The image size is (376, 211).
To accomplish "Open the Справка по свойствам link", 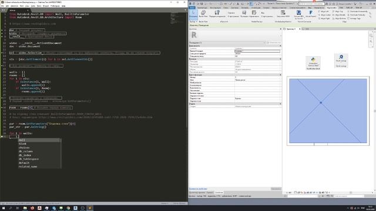I will click(x=198, y=189).
